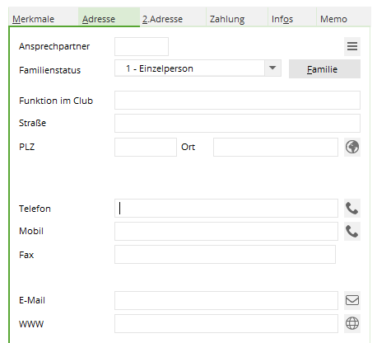Click into the Straße text field
The width and height of the screenshot is (377, 343).
coord(237,123)
